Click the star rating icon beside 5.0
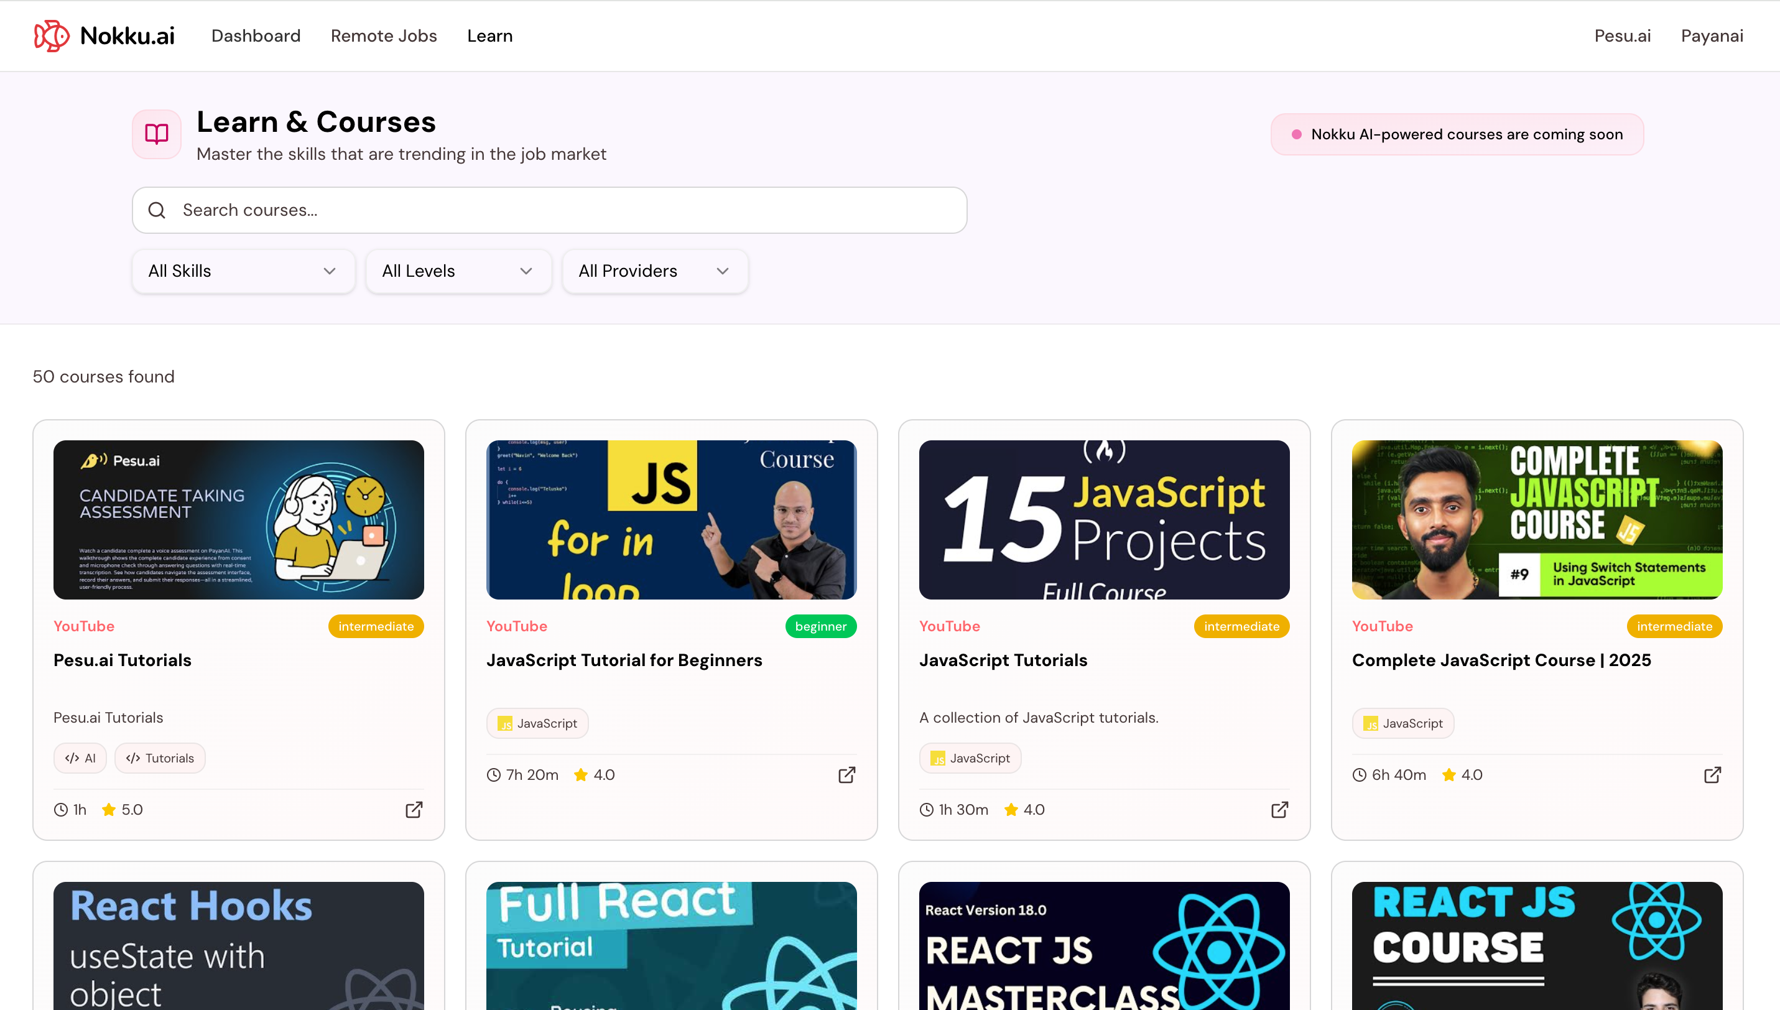 coord(109,810)
